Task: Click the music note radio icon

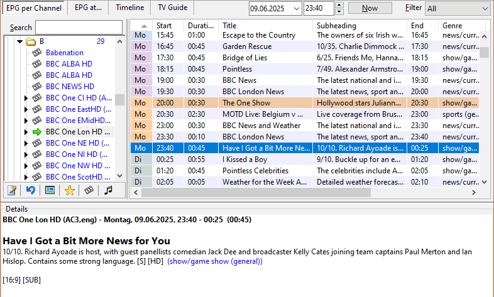Action: pos(108,190)
